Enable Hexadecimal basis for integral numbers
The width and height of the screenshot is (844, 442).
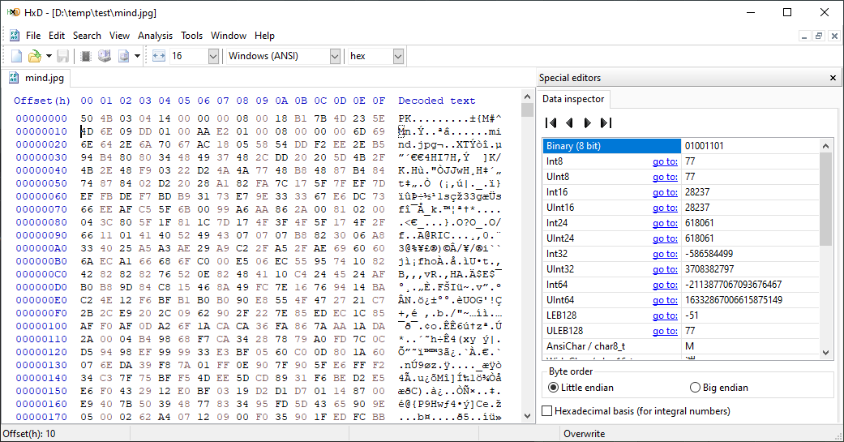pyautogui.click(x=636, y=411)
